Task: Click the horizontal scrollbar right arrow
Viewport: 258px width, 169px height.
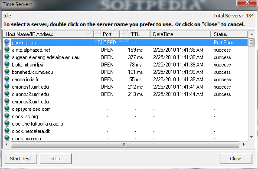Action: tap(244, 144)
